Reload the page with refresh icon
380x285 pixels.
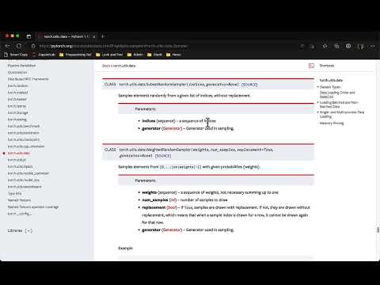click(19, 46)
